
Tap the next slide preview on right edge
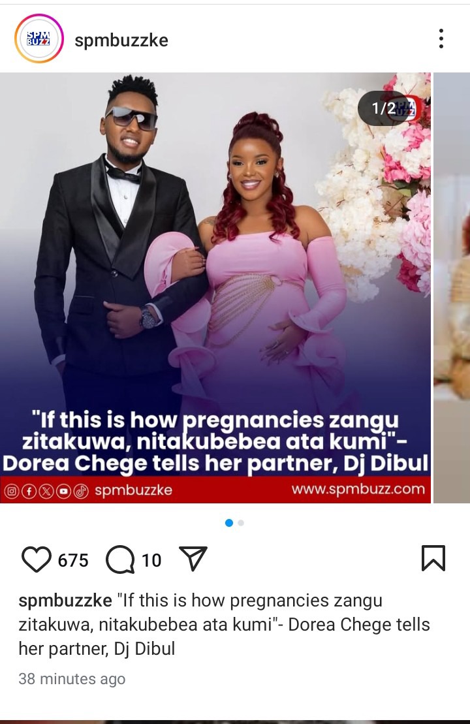(452, 287)
